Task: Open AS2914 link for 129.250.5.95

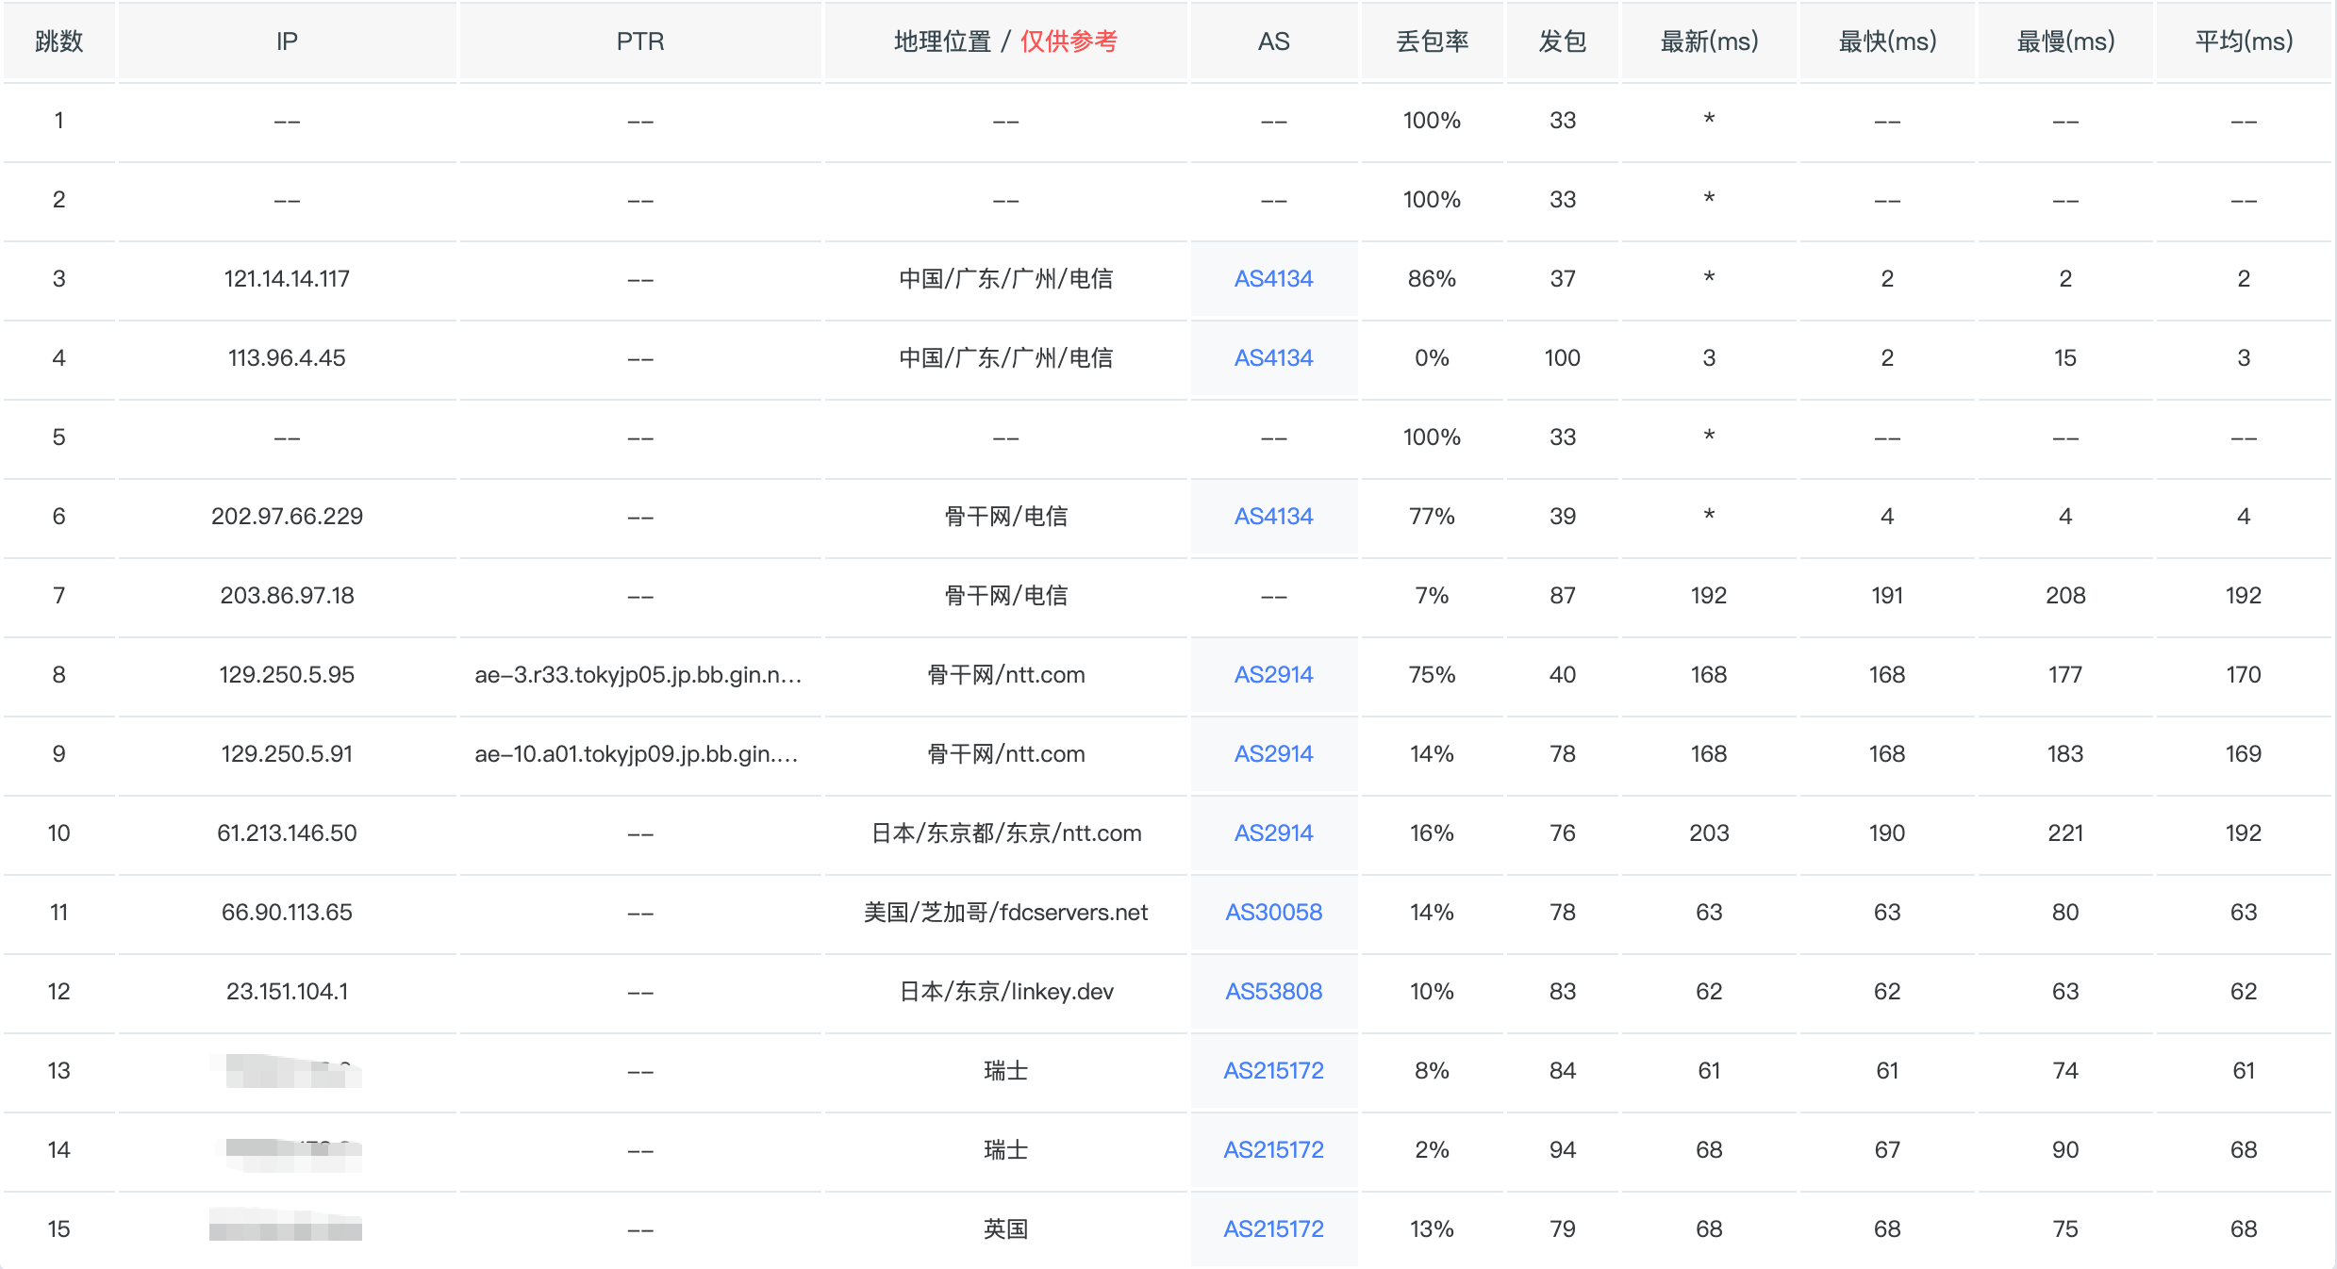Action: click(x=1273, y=675)
